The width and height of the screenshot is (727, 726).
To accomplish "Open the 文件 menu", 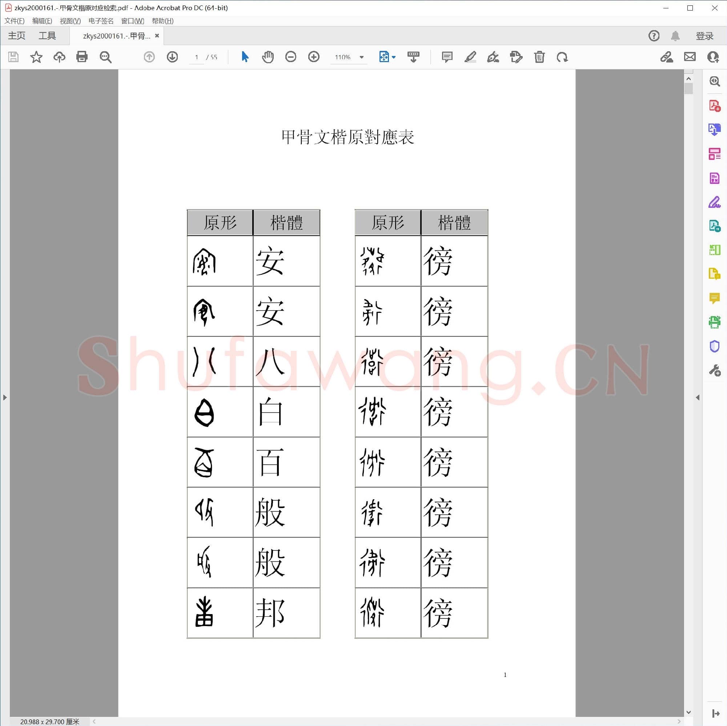I will (14, 21).
